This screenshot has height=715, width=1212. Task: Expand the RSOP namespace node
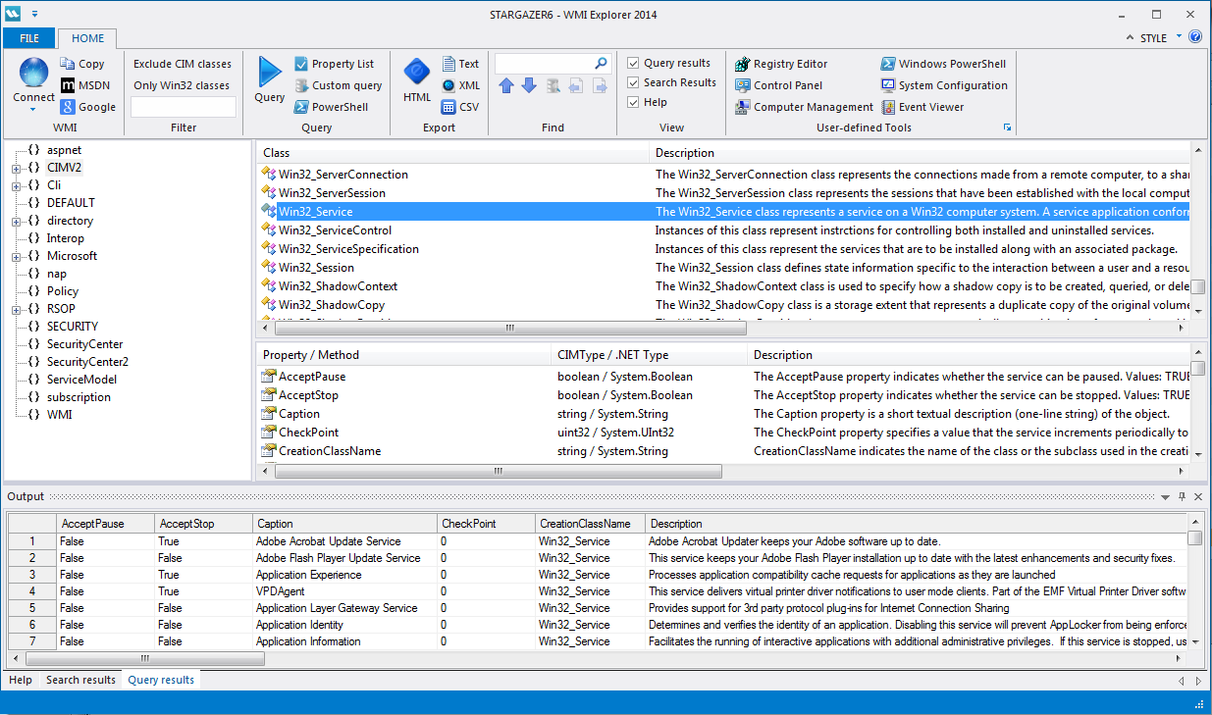coord(16,309)
